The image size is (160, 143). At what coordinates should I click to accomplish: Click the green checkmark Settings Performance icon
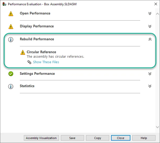(x=11, y=74)
